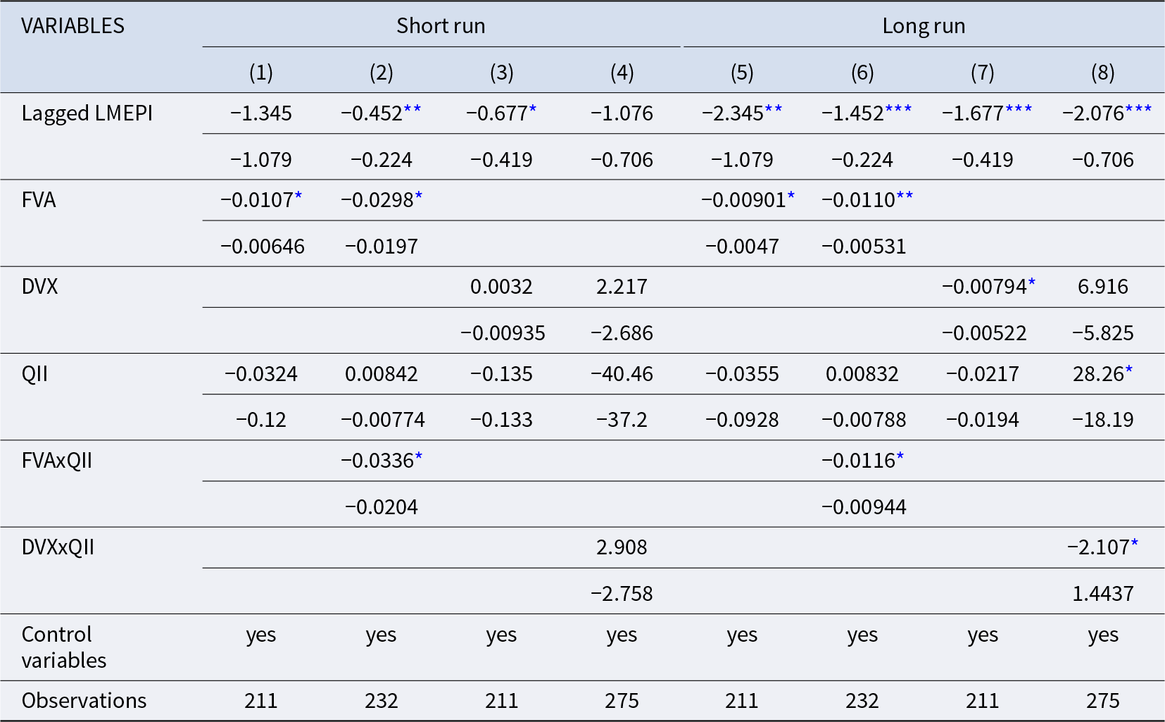Click the blue asterisk beside 28.26
1165x722 pixels.
pyautogui.click(x=1129, y=369)
